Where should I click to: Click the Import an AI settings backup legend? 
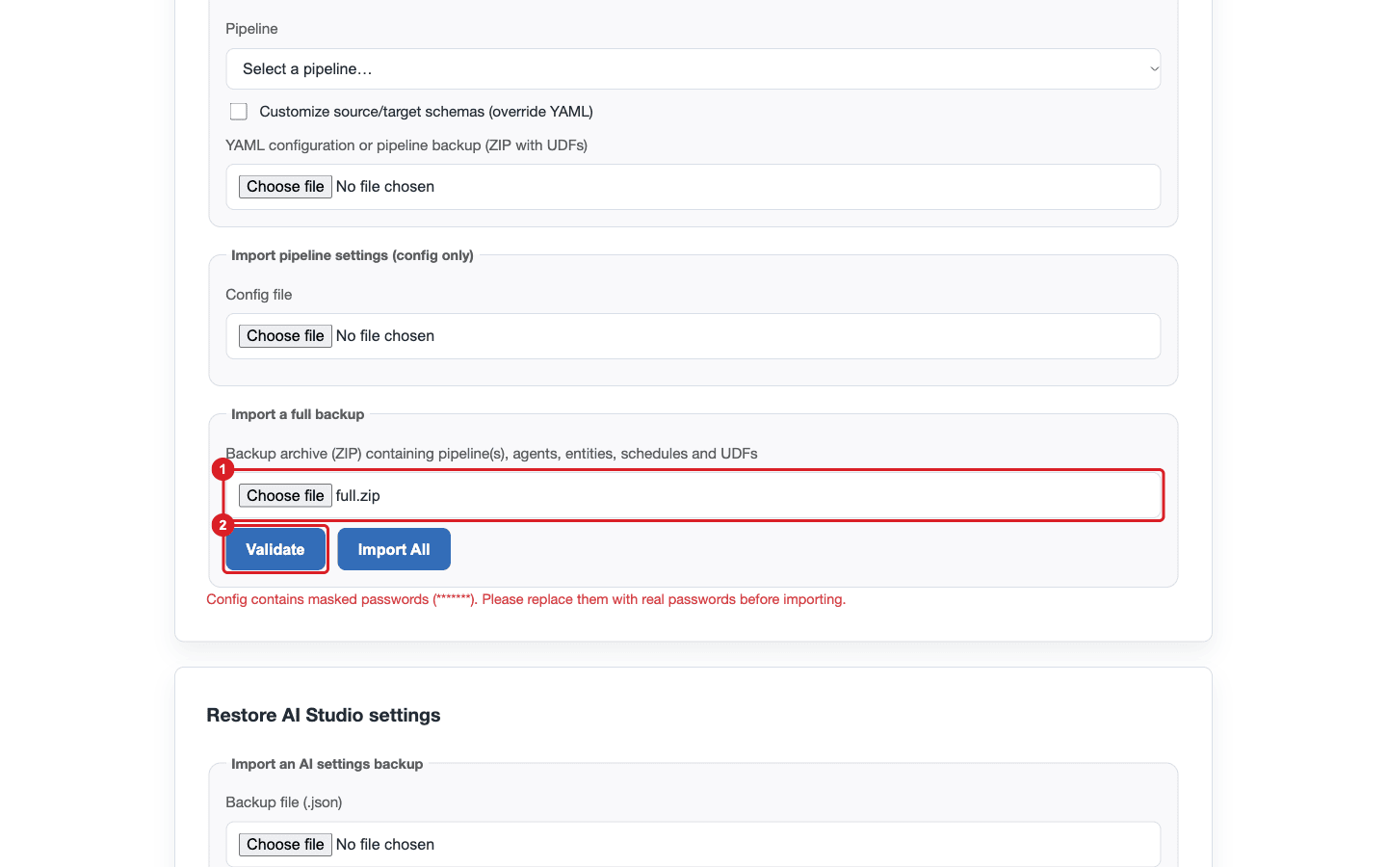click(x=327, y=764)
